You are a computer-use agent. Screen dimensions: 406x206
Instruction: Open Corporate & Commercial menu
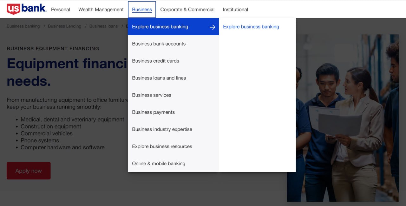tap(187, 9)
